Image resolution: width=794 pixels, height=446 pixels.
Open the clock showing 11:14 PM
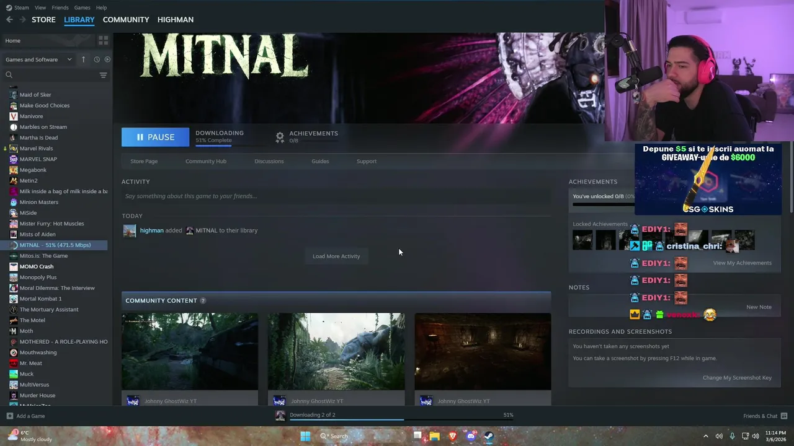[x=775, y=436]
